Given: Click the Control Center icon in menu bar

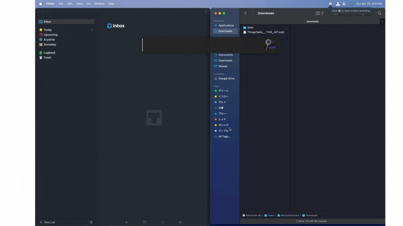Looking at the screenshot, I should [344, 4].
